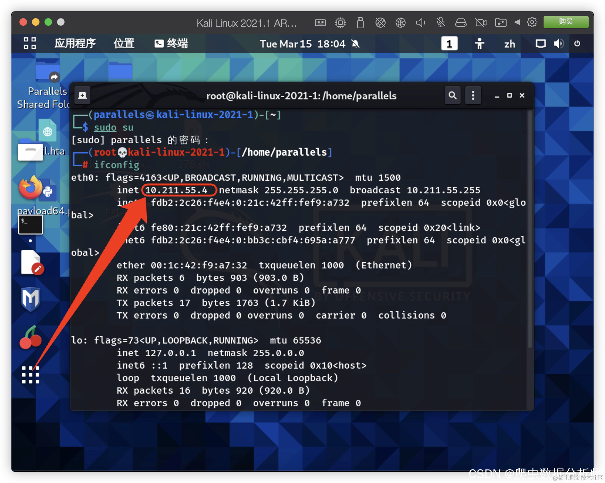Open the terminal hamburger menu

pos(473,95)
